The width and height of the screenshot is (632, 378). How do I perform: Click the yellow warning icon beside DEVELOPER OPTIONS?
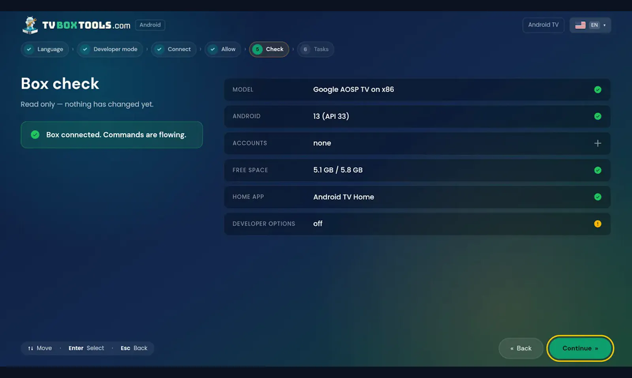click(x=598, y=224)
